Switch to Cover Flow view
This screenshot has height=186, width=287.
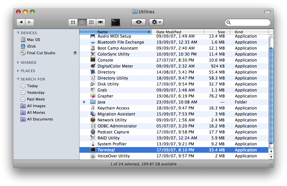pos(100,22)
